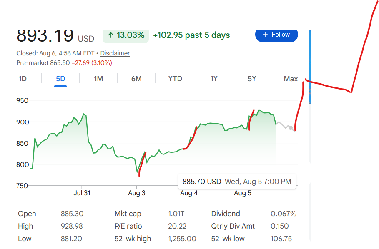Screen dimensions: 379x249
Task: Click the Jul 31 date axis label
Action: pos(82,193)
